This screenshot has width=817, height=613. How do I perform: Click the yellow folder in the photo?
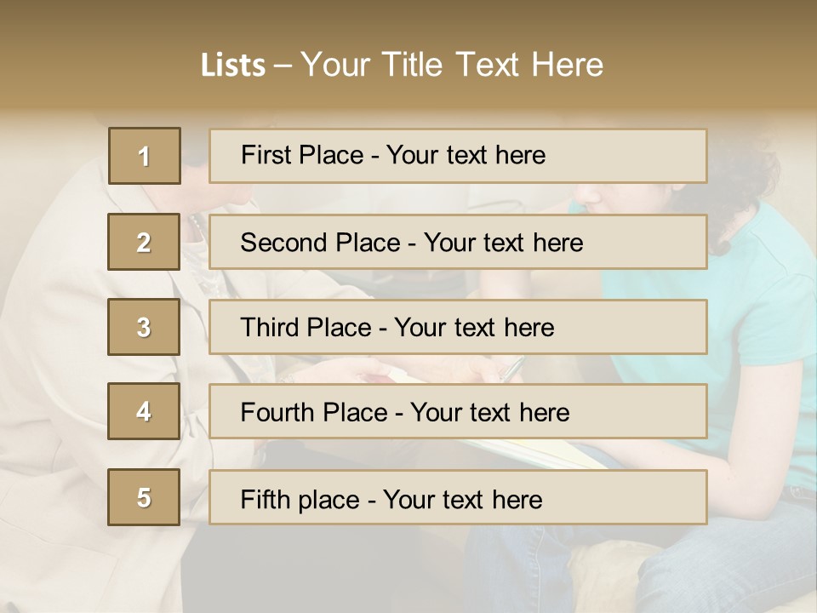[545, 454]
